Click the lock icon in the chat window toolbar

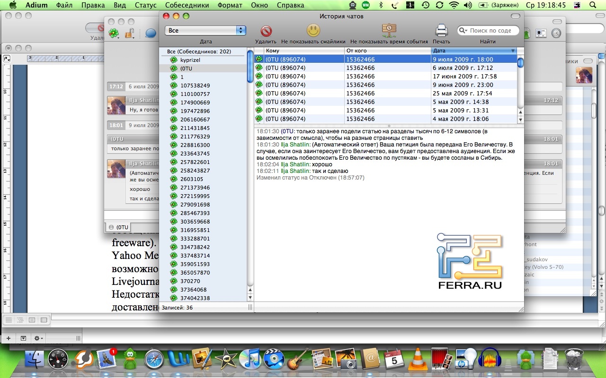click(129, 33)
